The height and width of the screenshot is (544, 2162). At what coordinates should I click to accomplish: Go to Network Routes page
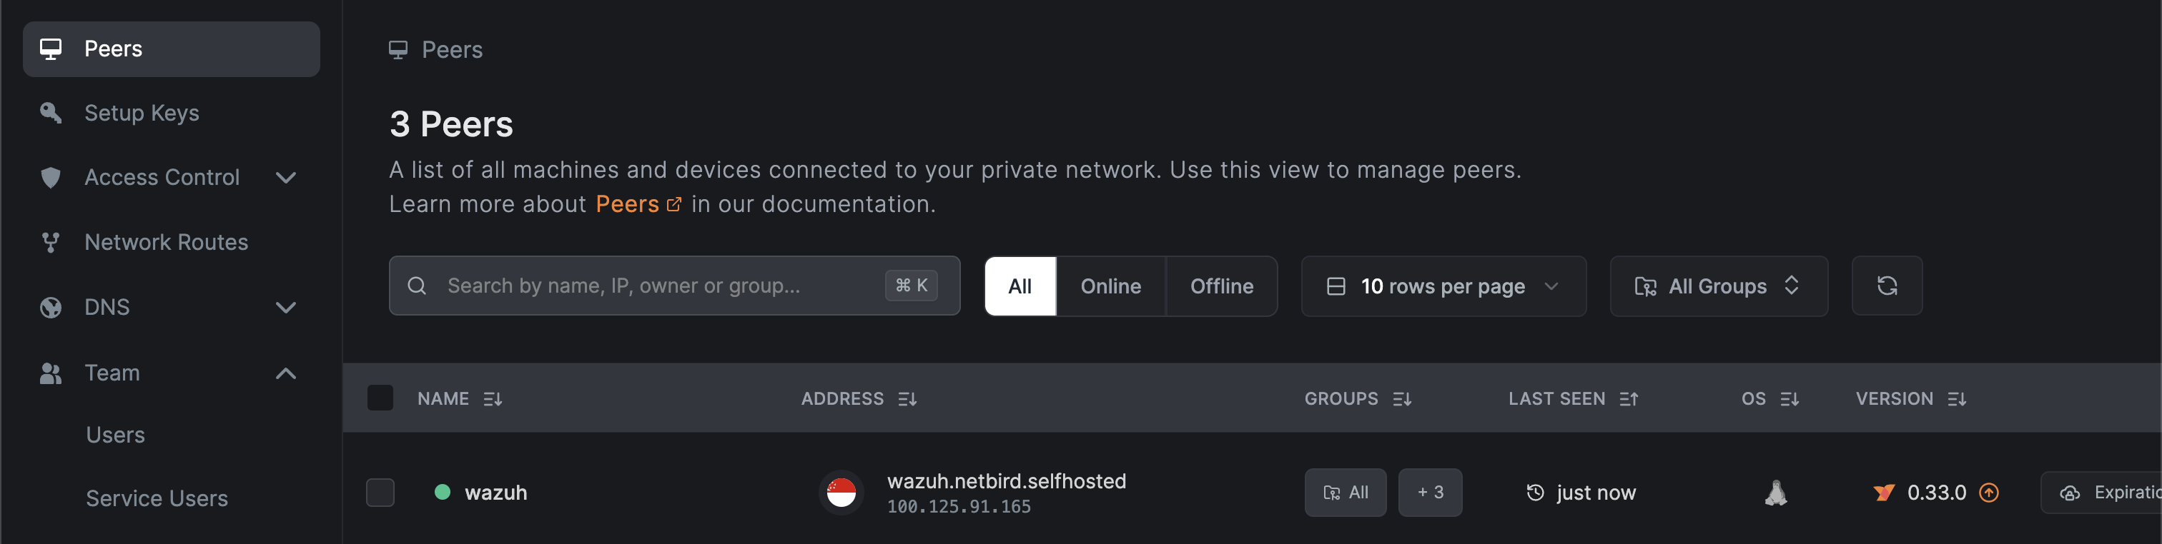165,242
